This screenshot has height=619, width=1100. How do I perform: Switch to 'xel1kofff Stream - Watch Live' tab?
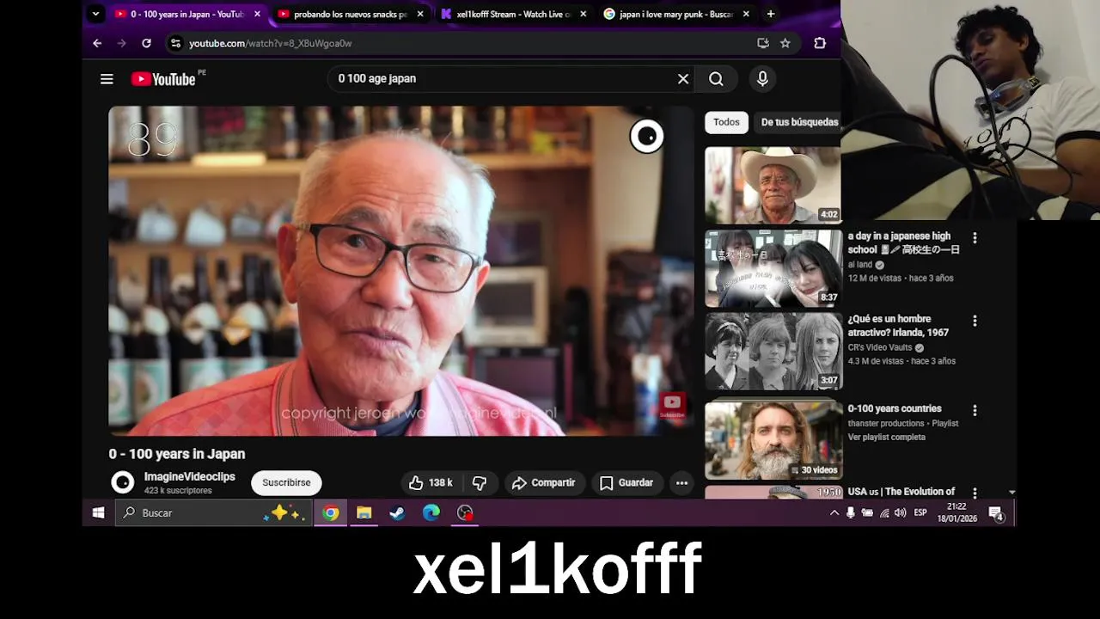(514, 14)
